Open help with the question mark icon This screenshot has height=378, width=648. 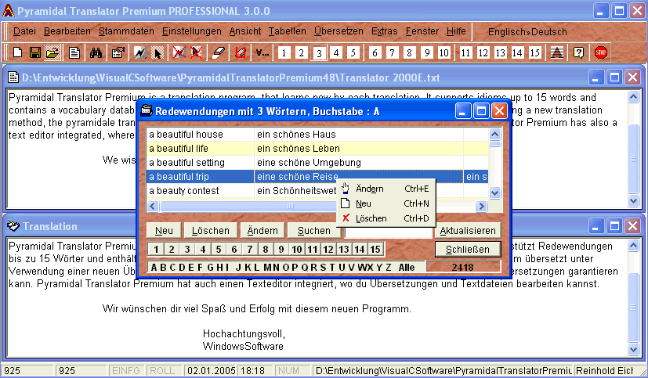(578, 52)
